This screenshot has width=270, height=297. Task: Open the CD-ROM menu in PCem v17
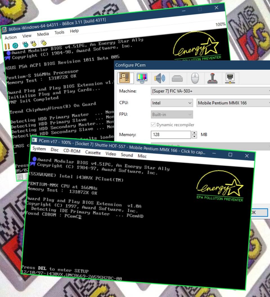(72, 151)
